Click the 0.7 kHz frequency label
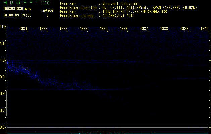The height and width of the screenshot is (134, 211). pos(3,111)
